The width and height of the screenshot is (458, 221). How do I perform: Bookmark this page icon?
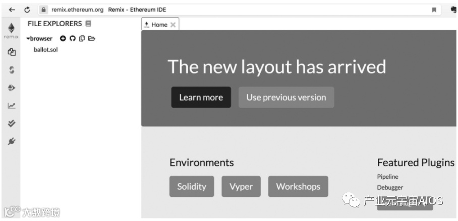(x=434, y=10)
